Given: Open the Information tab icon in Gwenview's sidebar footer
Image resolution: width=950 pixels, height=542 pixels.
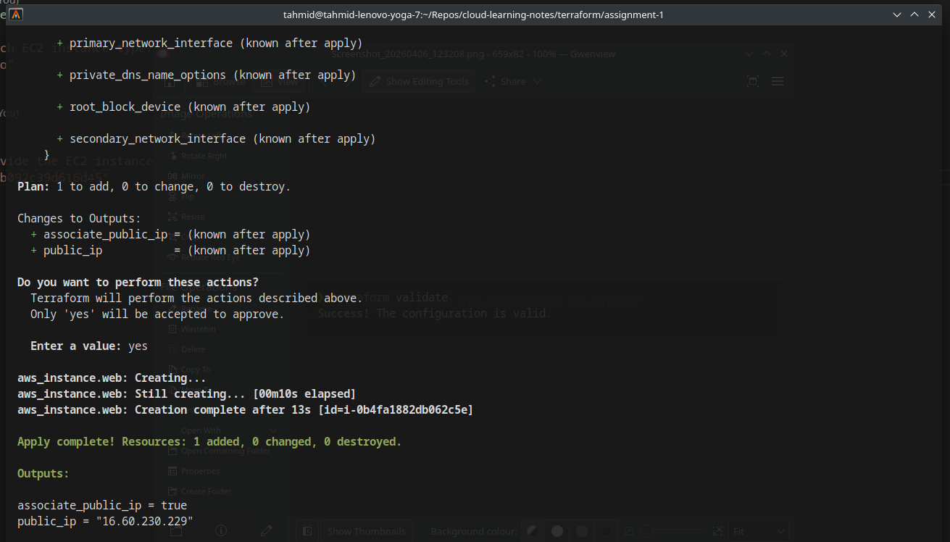Looking at the screenshot, I should tap(221, 531).
